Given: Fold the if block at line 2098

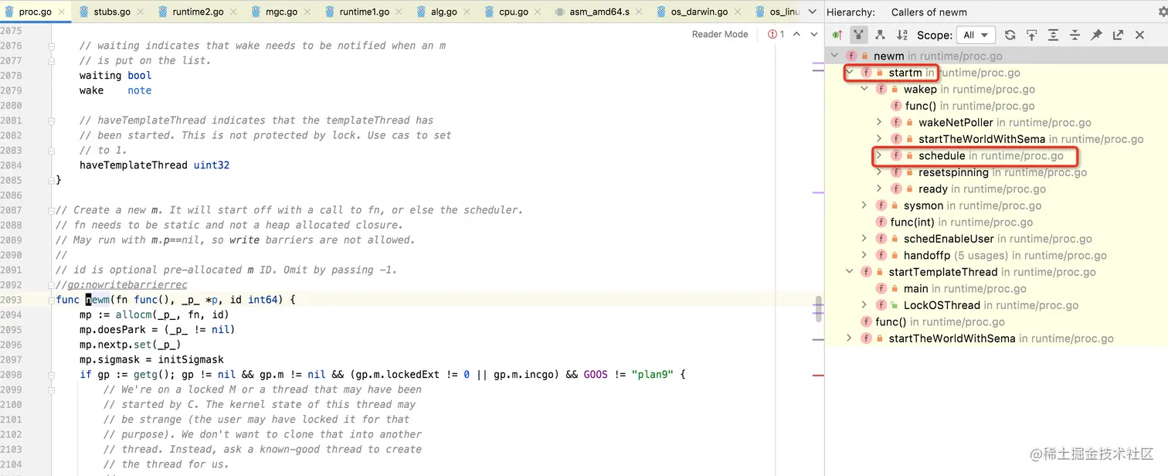Looking at the screenshot, I should pos(52,375).
